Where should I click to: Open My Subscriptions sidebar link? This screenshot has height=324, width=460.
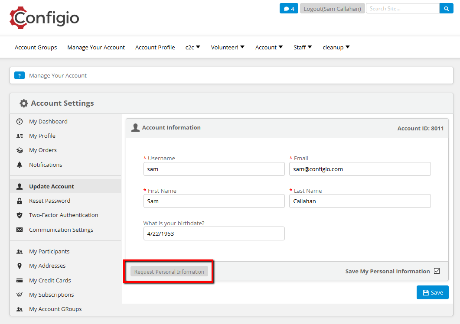51,295
